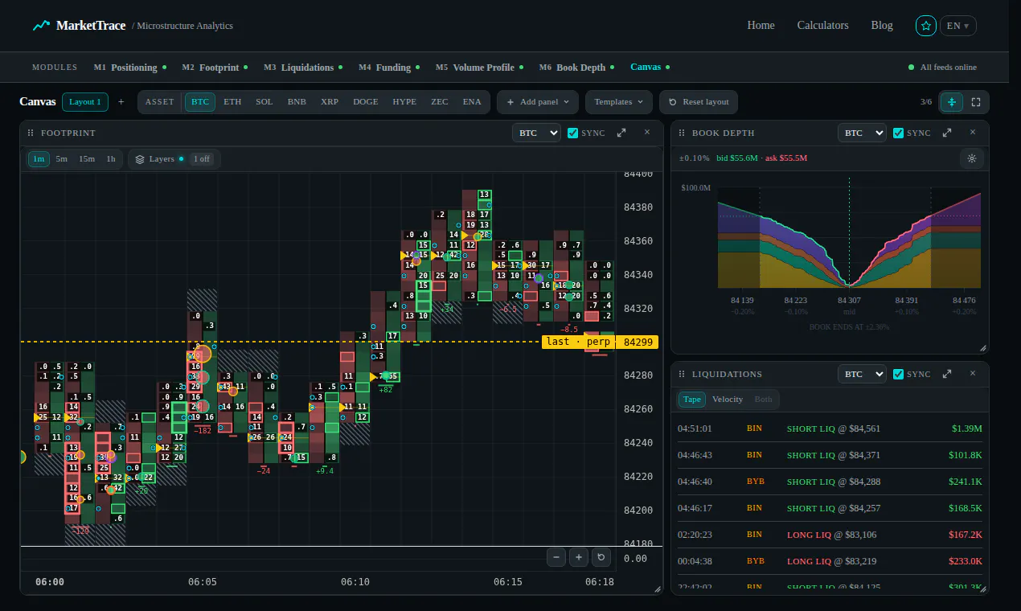Go to the Home page link
Image resolution: width=1021 pixels, height=611 pixels.
[x=761, y=26]
